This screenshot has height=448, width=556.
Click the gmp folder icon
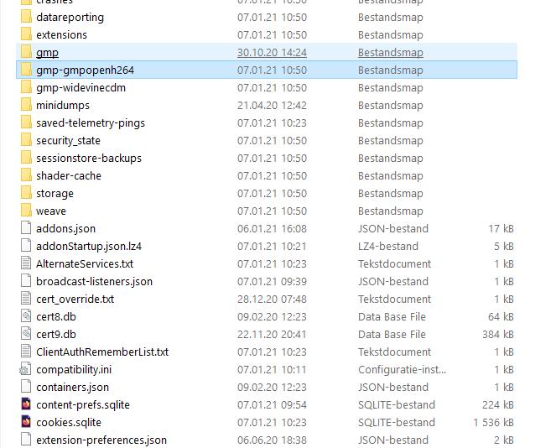coord(26,52)
